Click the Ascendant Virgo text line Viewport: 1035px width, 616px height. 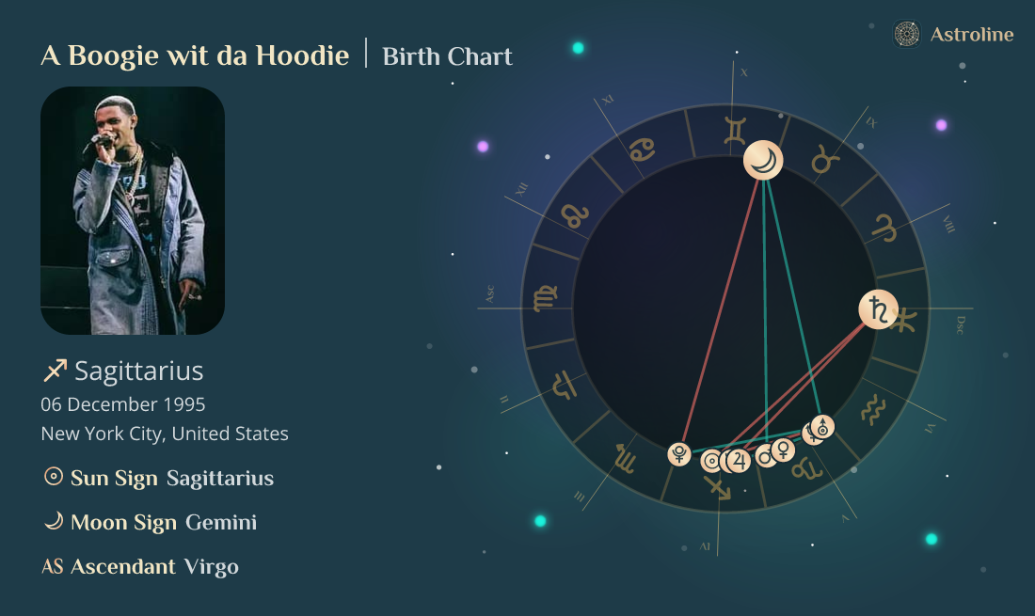tap(140, 566)
